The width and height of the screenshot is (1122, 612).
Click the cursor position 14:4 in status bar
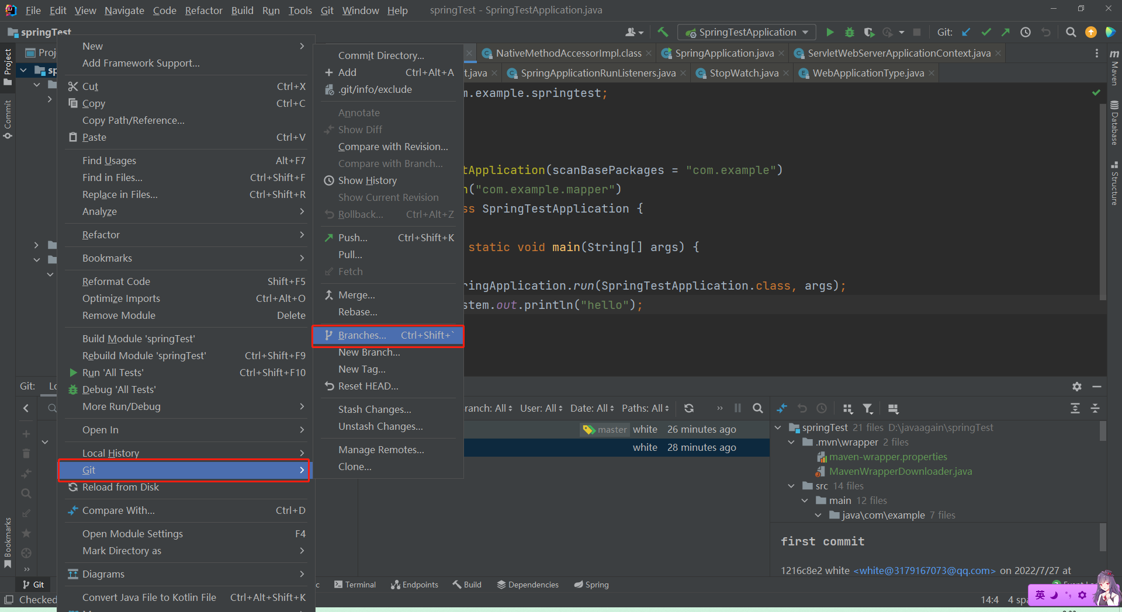click(x=989, y=600)
